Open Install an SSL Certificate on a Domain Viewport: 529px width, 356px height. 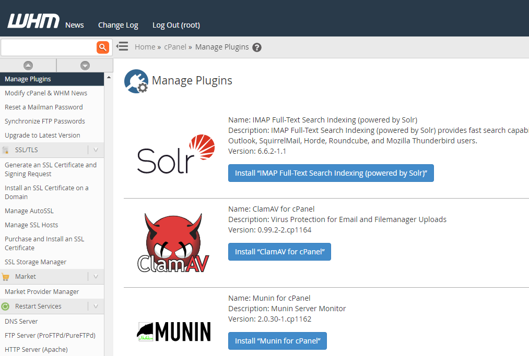coord(46,192)
